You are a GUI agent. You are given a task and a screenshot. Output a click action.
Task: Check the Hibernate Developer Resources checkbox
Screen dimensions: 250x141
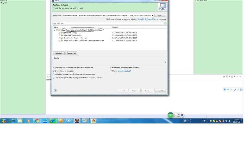coord(59,41)
